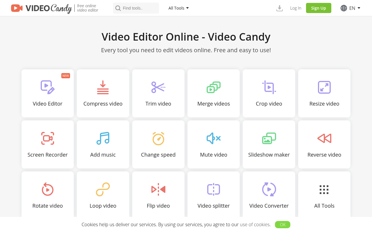
Task: Open the use of cookies link
Action: [254, 224]
